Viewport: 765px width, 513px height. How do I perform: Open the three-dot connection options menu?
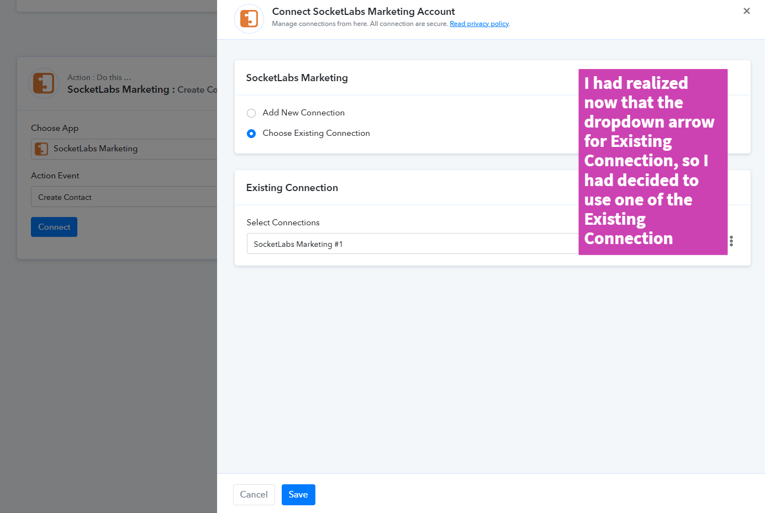pyautogui.click(x=731, y=241)
